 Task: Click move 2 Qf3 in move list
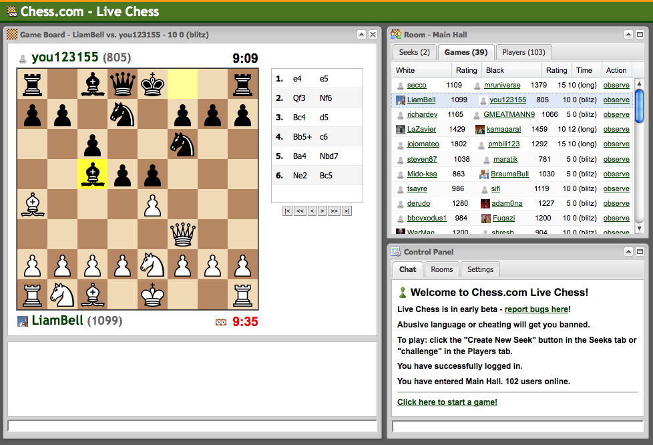[299, 98]
